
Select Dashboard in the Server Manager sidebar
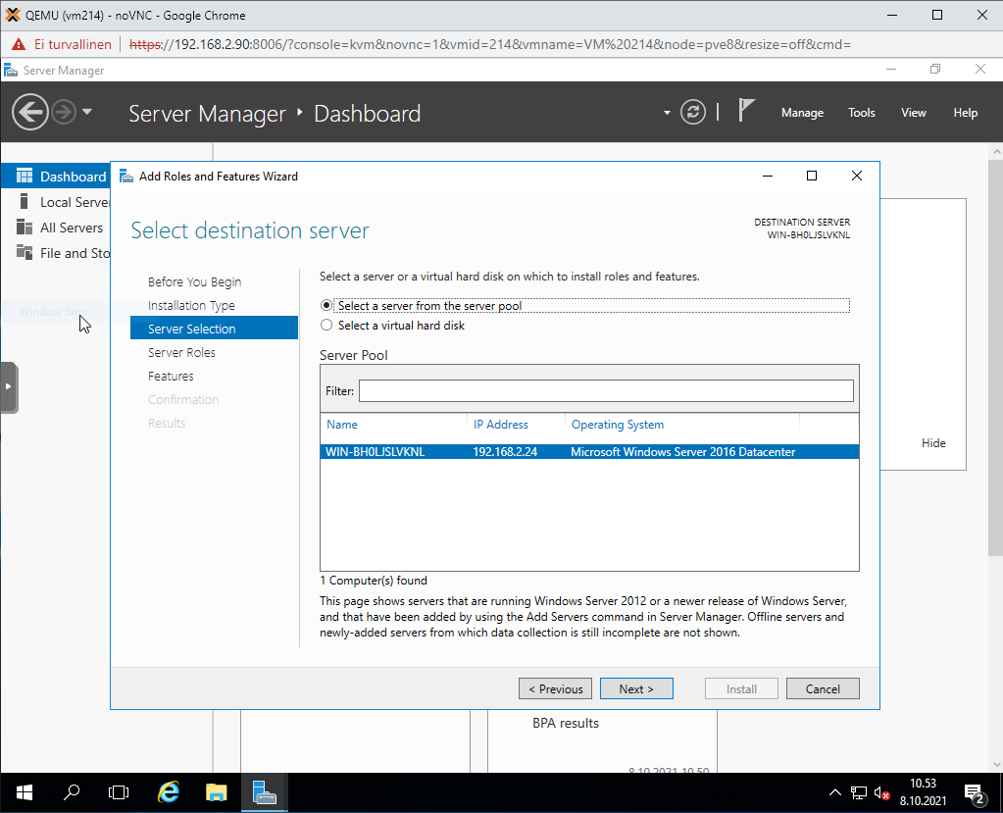pos(56,177)
